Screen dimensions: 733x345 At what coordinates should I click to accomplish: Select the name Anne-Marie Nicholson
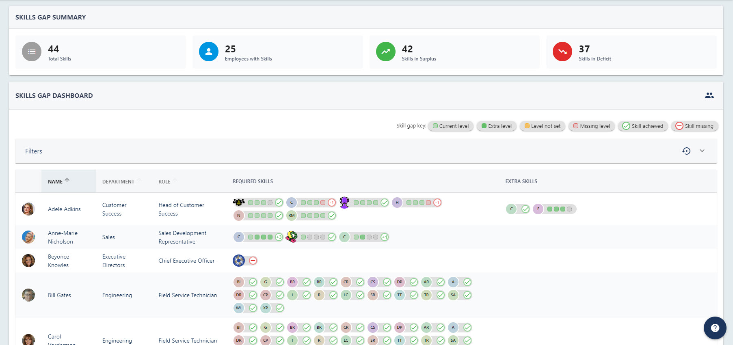pos(63,237)
